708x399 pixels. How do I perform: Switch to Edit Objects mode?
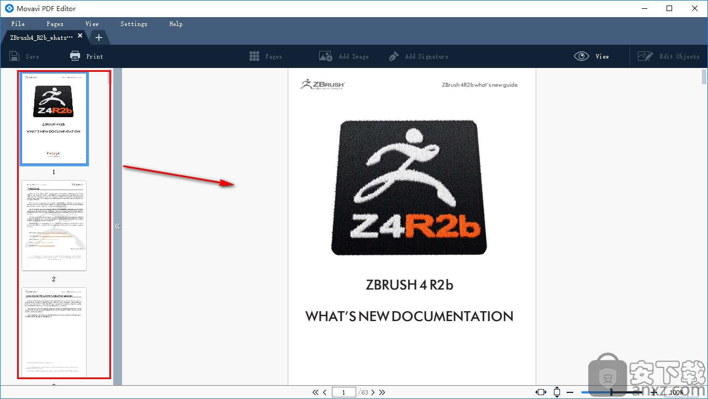click(x=668, y=56)
